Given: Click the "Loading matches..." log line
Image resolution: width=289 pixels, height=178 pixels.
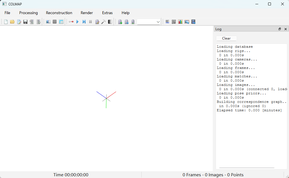Looking at the screenshot, I should 237,76.
